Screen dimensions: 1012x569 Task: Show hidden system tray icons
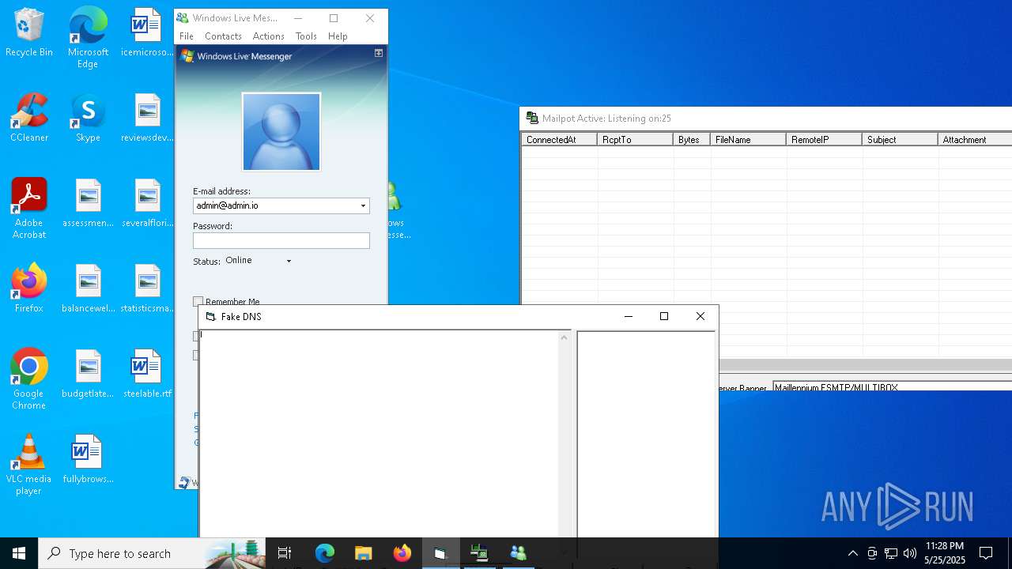tap(852, 553)
